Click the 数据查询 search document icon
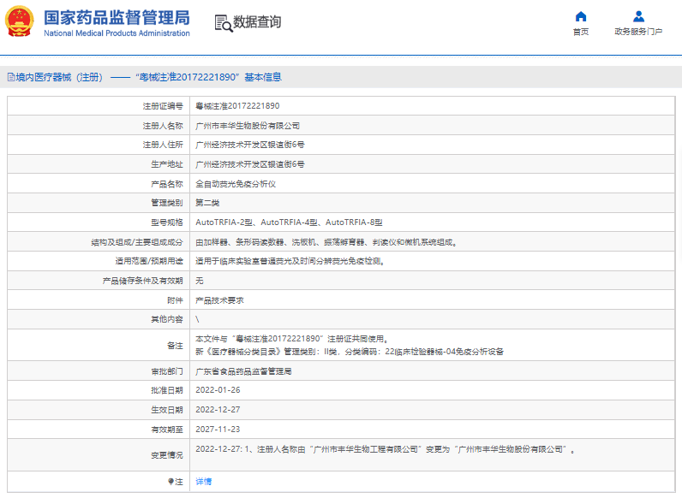 pyautogui.click(x=223, y=23)
